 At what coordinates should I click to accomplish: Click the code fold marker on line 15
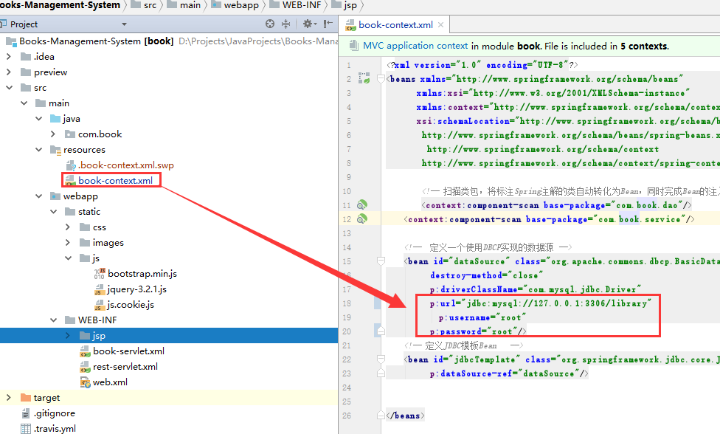click(381, 261)
